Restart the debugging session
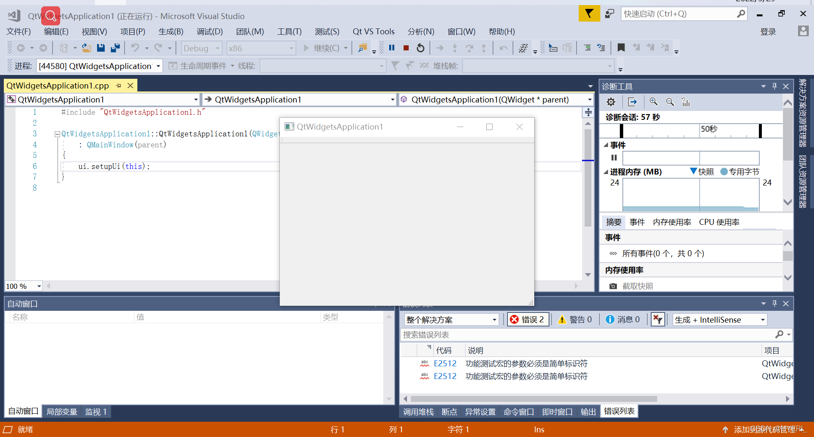Viewport: 814px width, 437px height. 420,48
